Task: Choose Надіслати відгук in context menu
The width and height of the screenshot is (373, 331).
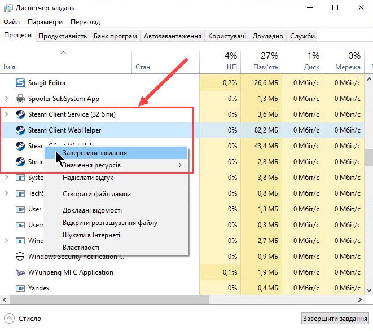Action: point(116,178)
